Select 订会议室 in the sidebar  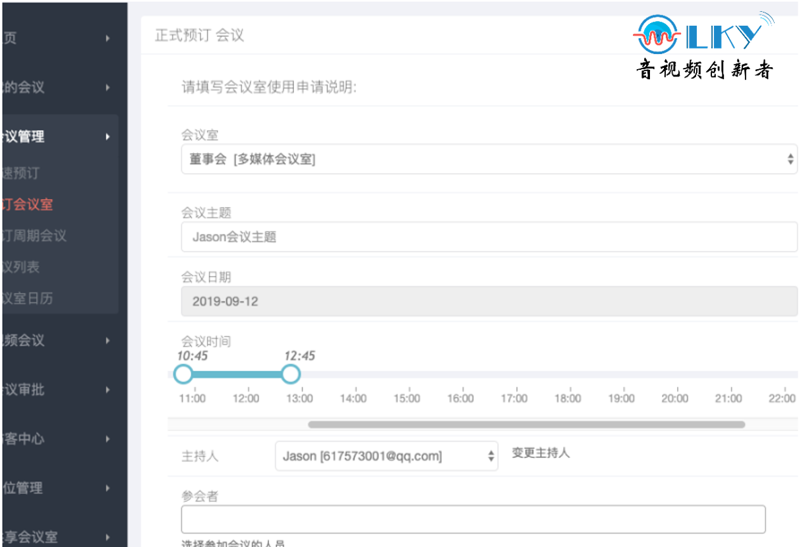[x=28, y=204]
